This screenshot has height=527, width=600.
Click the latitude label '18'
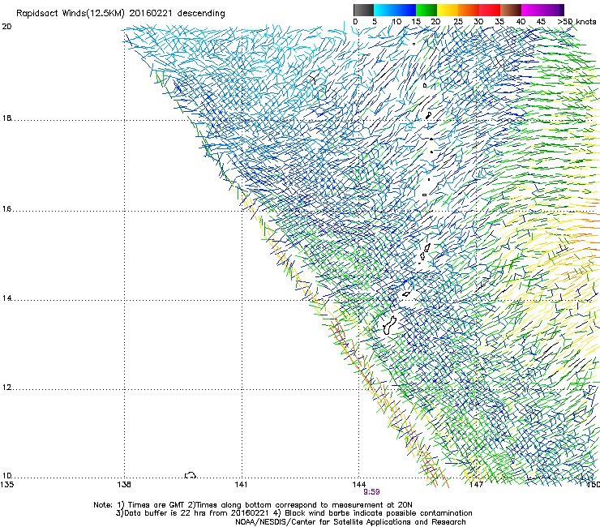point(6,118)
